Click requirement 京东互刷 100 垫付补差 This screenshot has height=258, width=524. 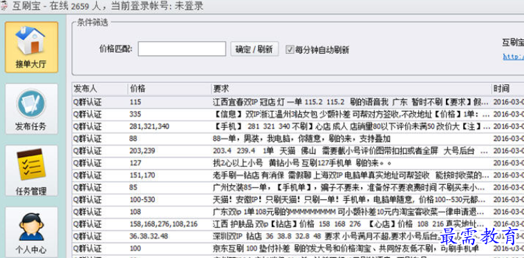[346, 248]
